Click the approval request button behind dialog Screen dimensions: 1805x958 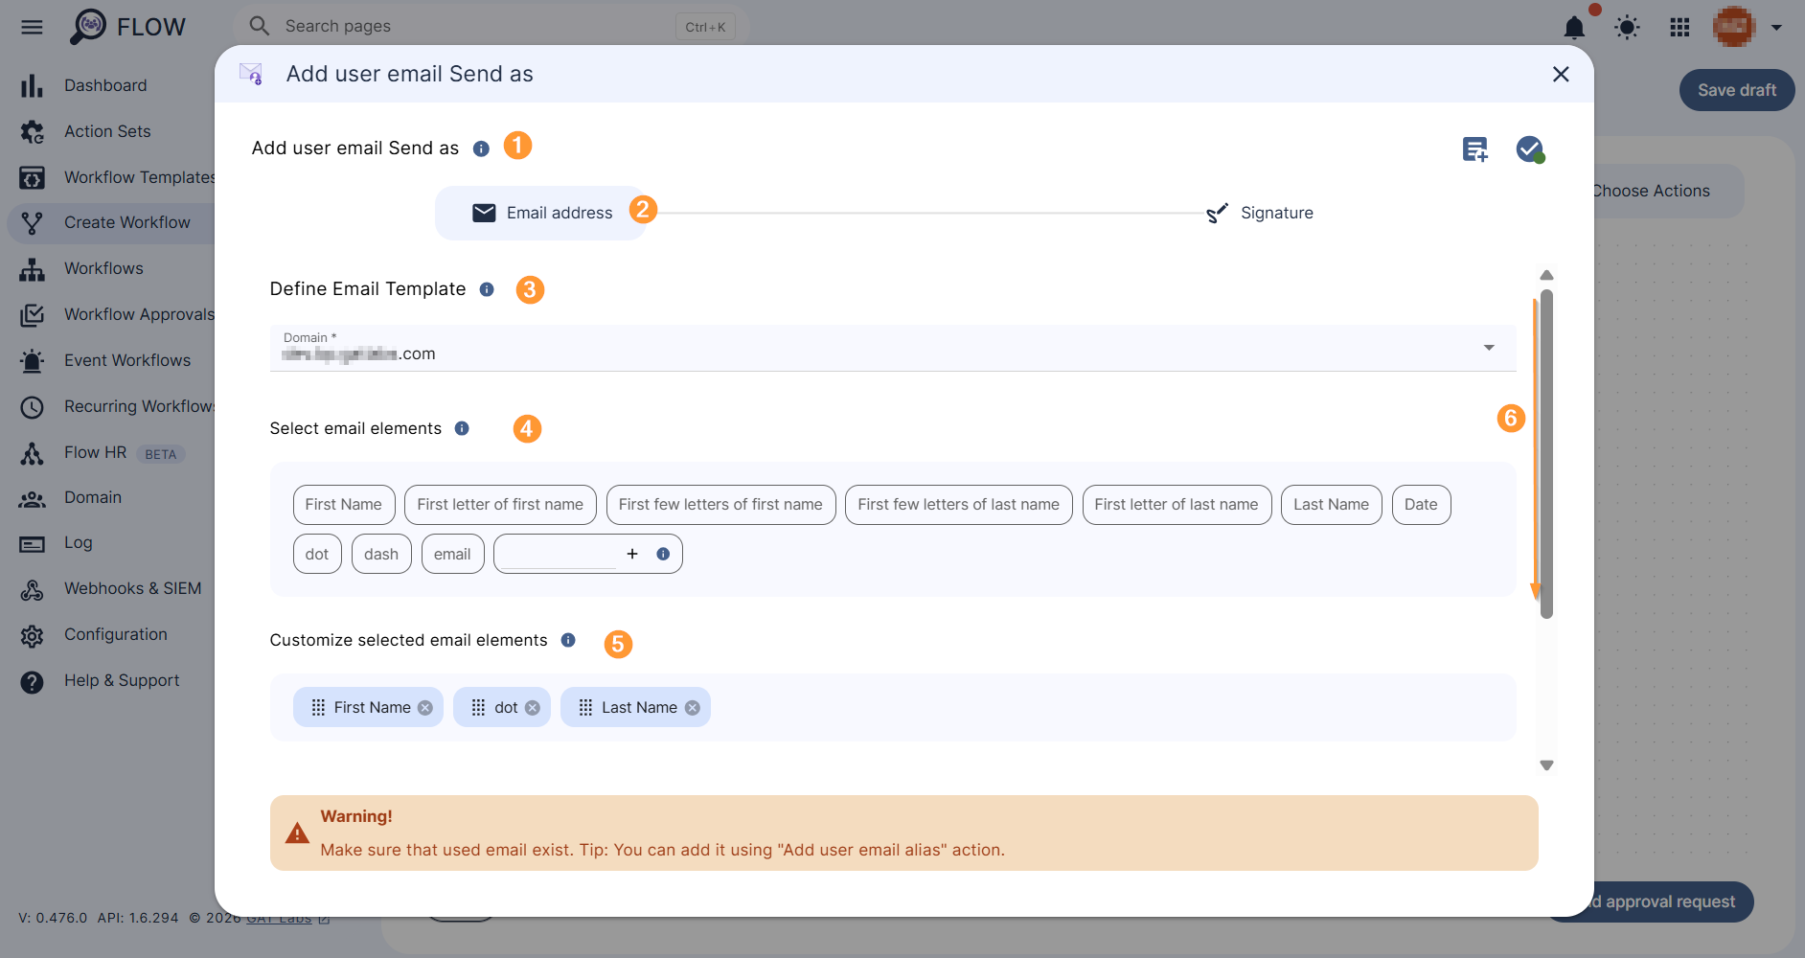point(1670,901)
